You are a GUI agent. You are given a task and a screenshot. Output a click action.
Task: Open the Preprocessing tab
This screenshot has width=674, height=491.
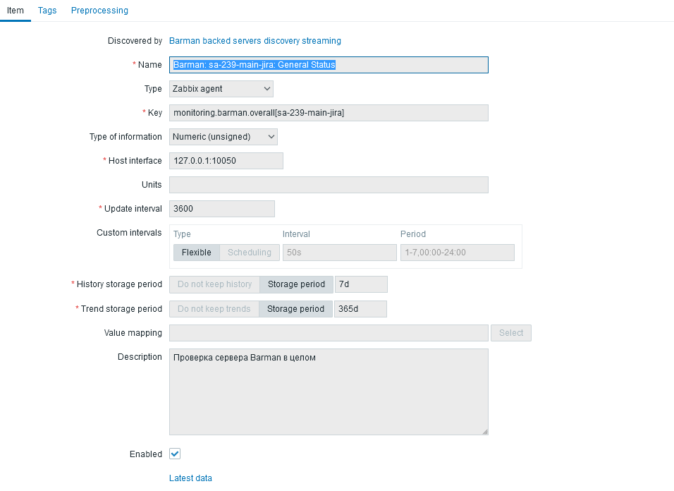[x=99, y=11]
